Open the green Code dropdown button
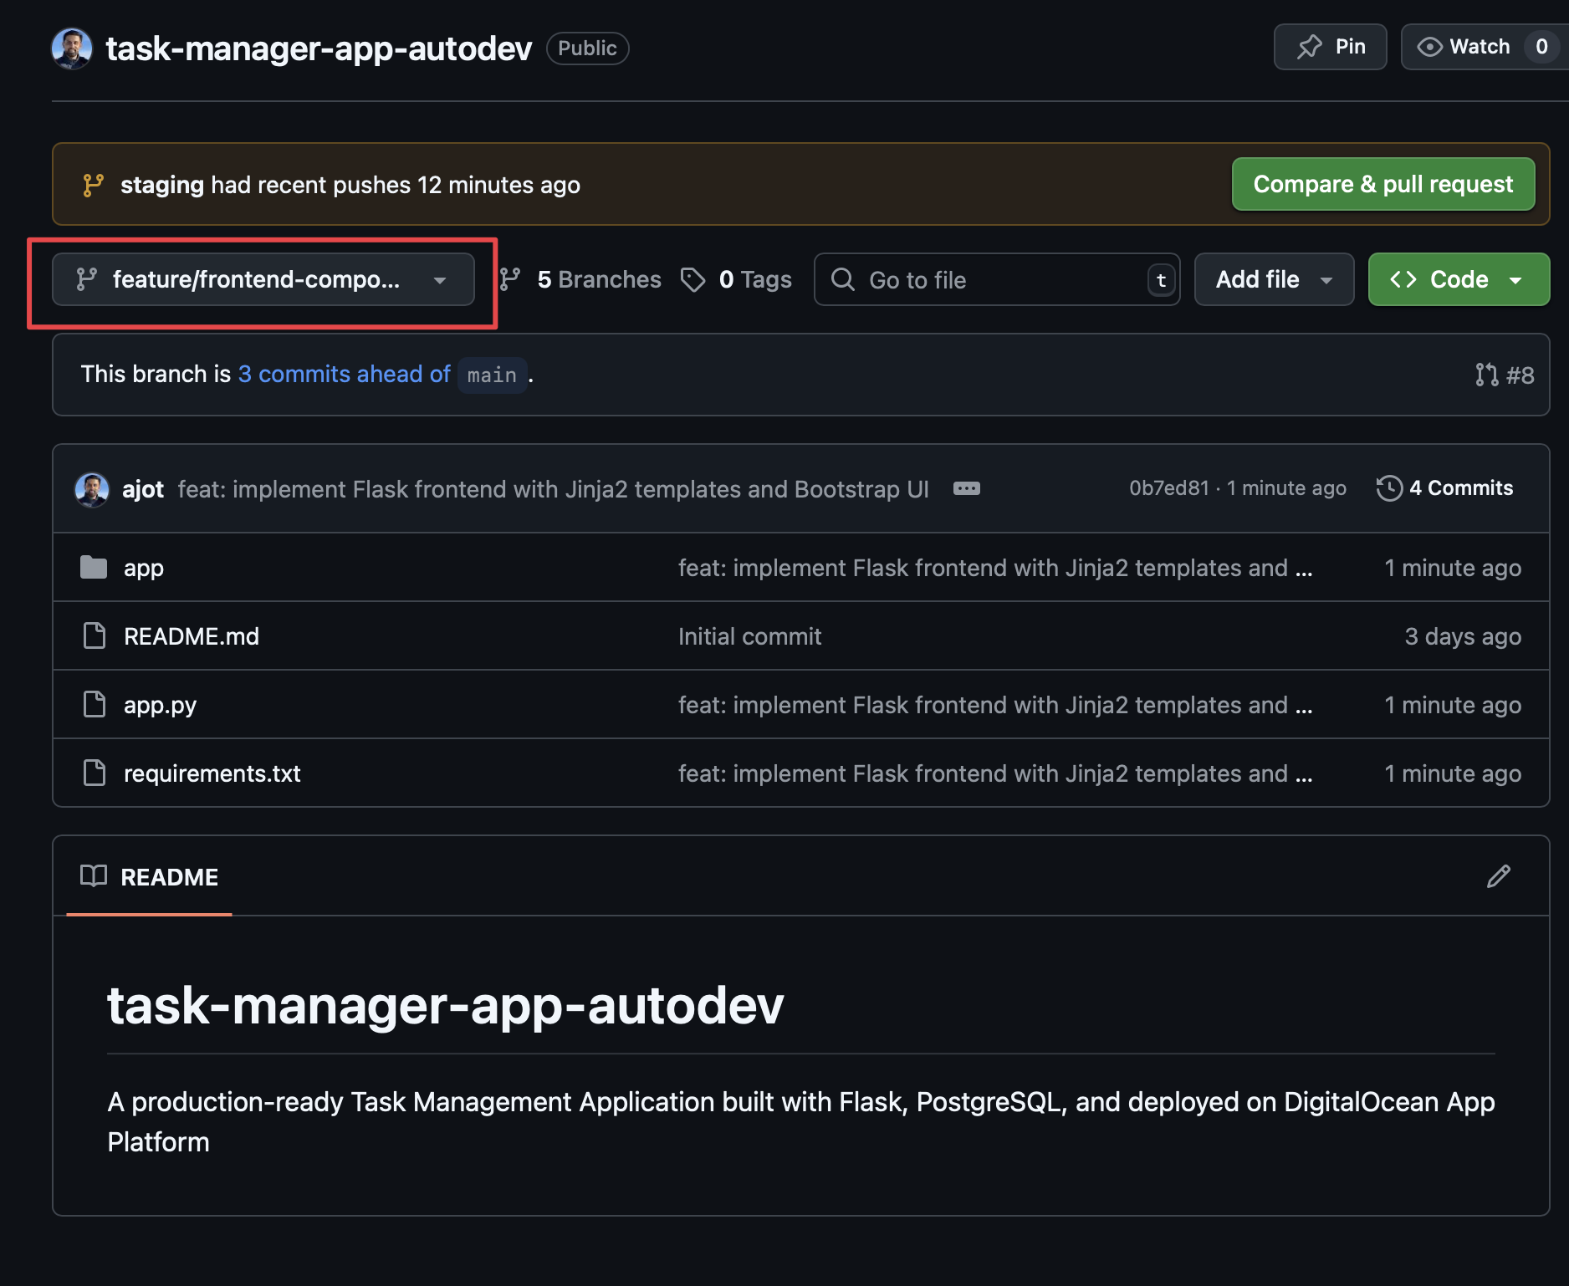Screen dimensions: 1569x1286 point(1459,279)
